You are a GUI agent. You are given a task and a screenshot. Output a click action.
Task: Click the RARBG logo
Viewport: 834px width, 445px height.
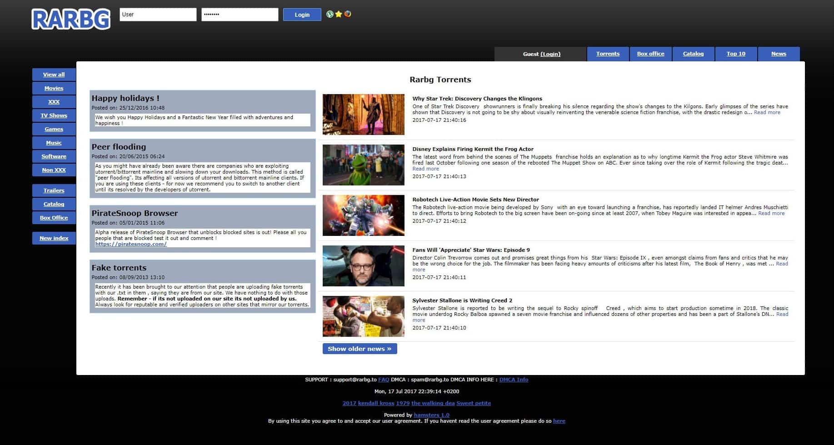coord(71,20)
